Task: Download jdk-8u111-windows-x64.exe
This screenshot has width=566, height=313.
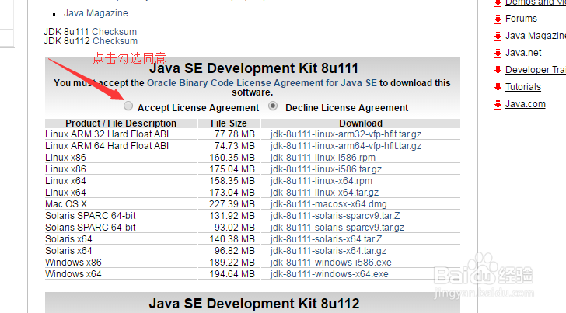Action: coord(329,274)
